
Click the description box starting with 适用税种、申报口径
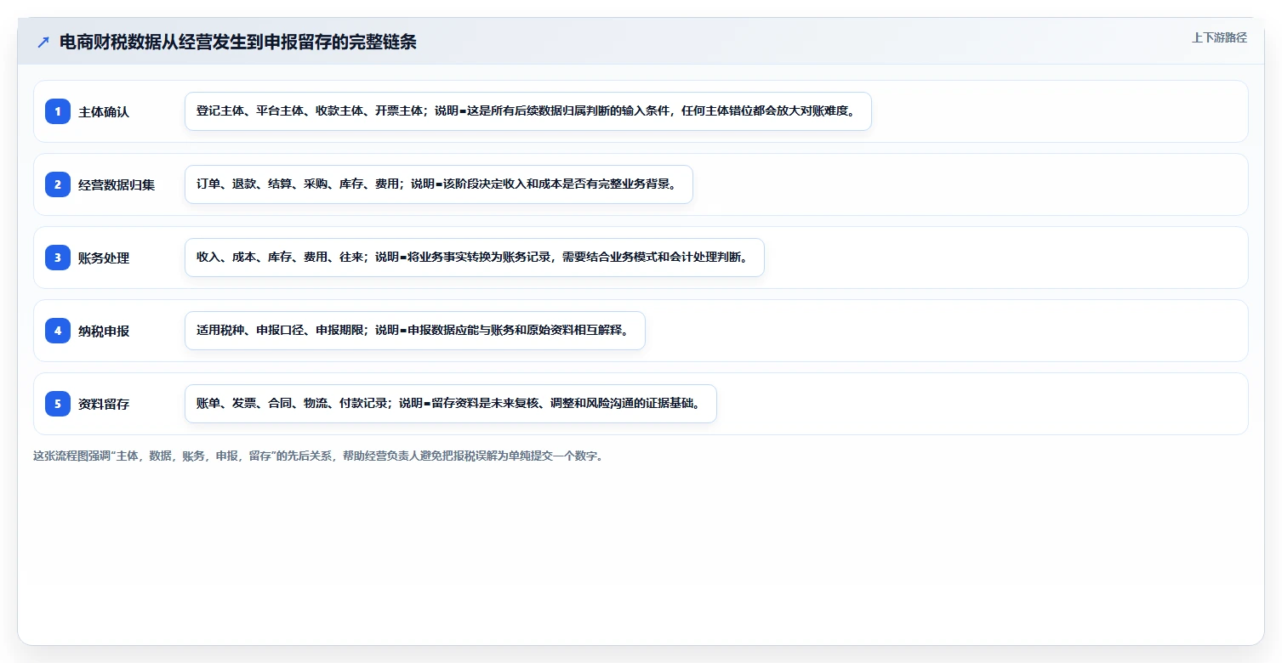(415, 331)
